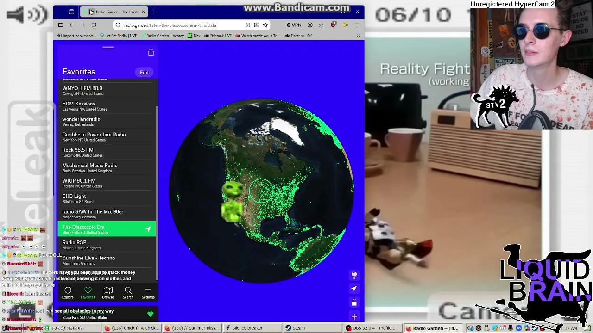Open the Explore tab in Radio Garden

pos(68,293)
